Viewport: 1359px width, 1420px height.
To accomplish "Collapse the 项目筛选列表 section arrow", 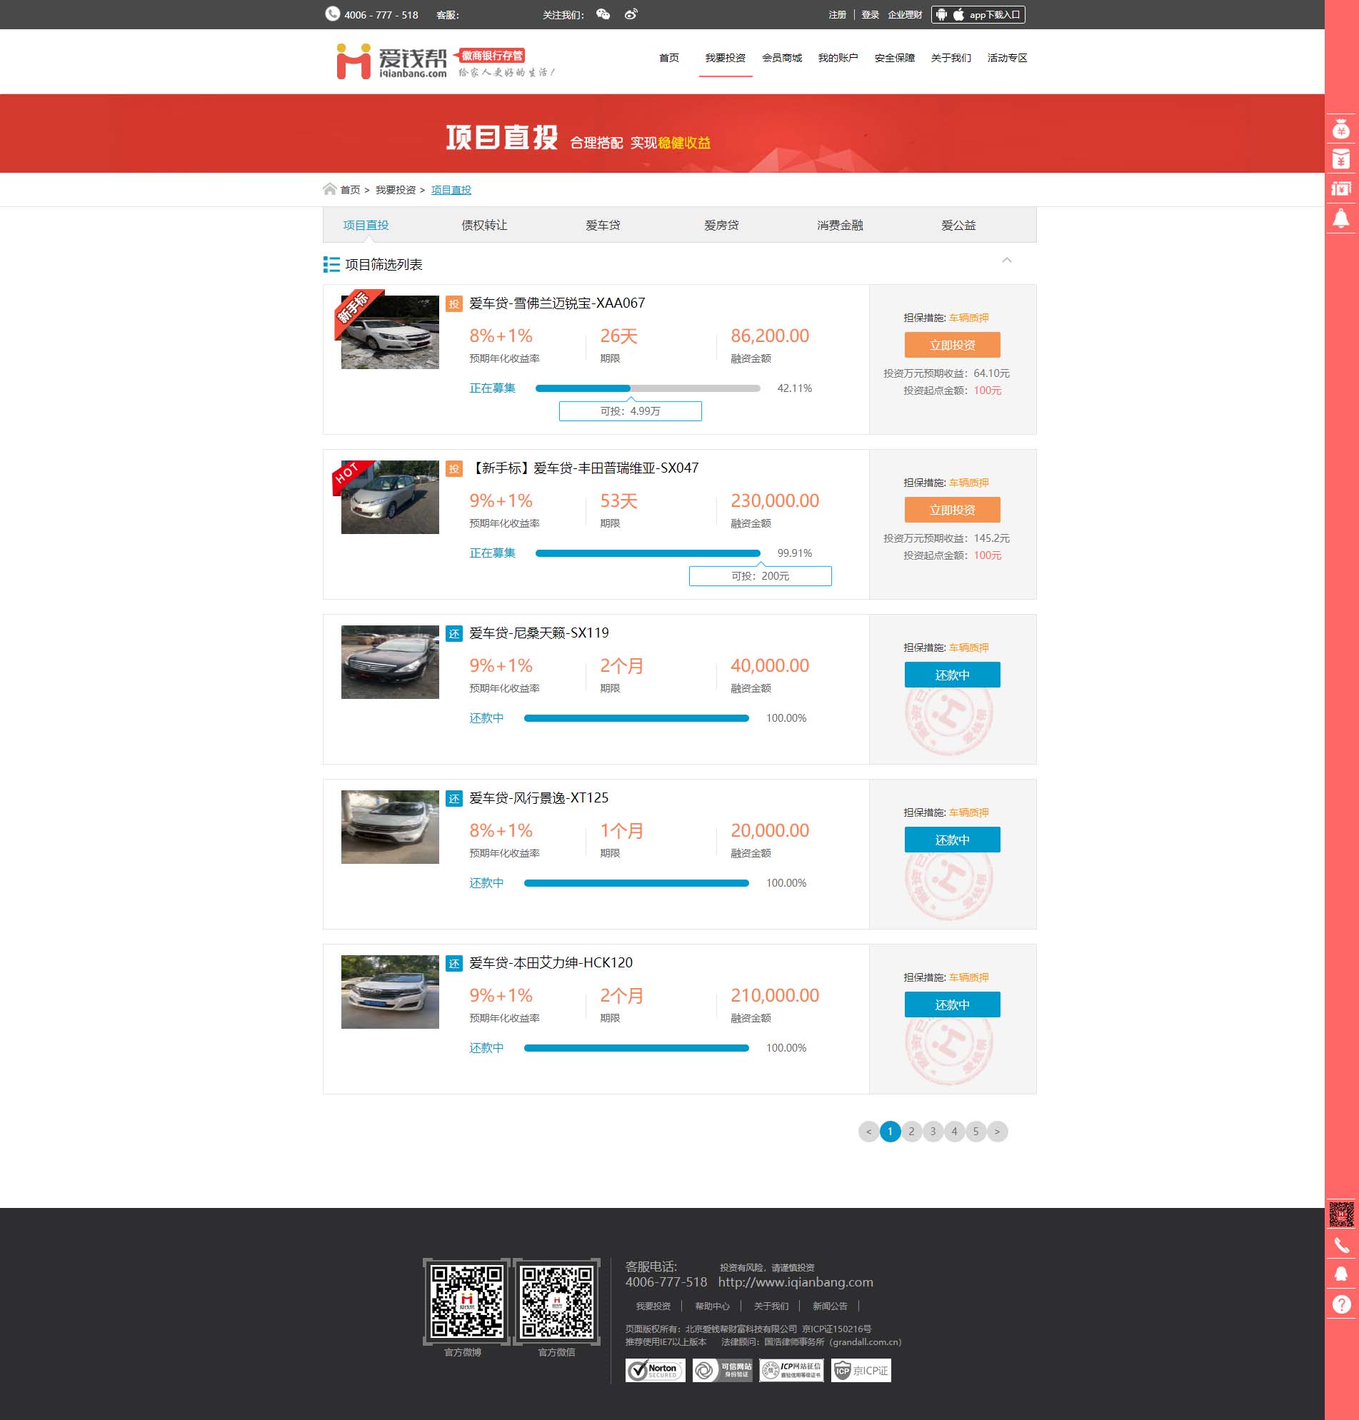I will pos(1006,260).
